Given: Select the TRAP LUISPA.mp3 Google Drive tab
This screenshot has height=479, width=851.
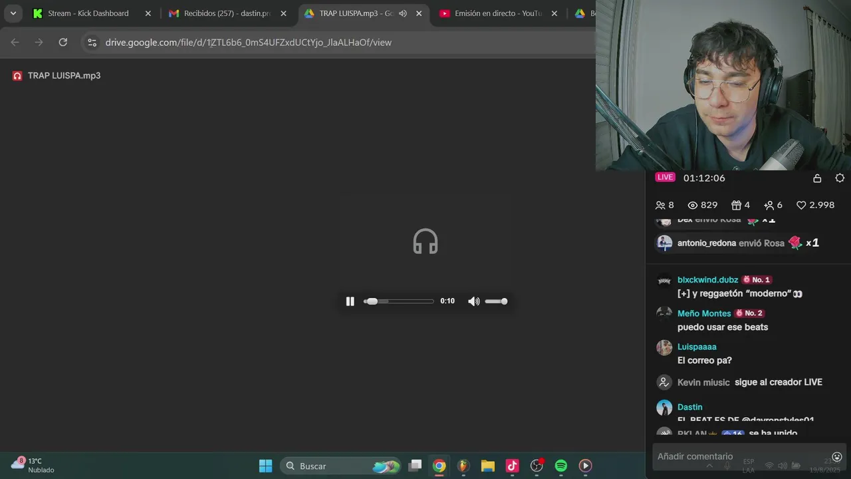Looking at the screenshot, I should tap(356, 13).
